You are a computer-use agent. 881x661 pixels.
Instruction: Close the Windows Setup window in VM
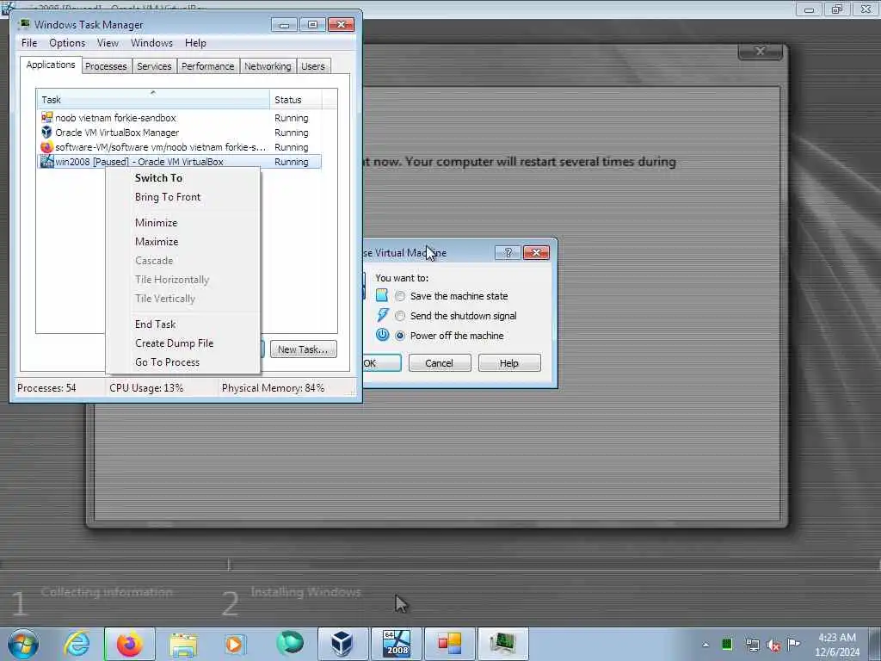click(x=761, y=51)
